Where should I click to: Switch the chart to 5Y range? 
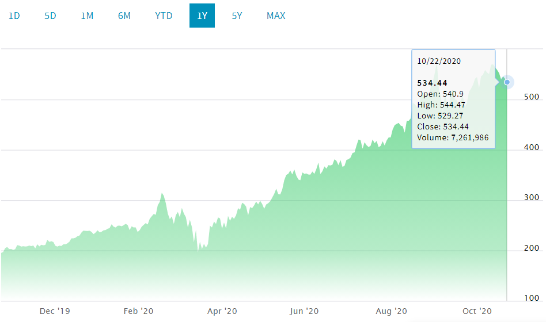click(x=237, y=16)
